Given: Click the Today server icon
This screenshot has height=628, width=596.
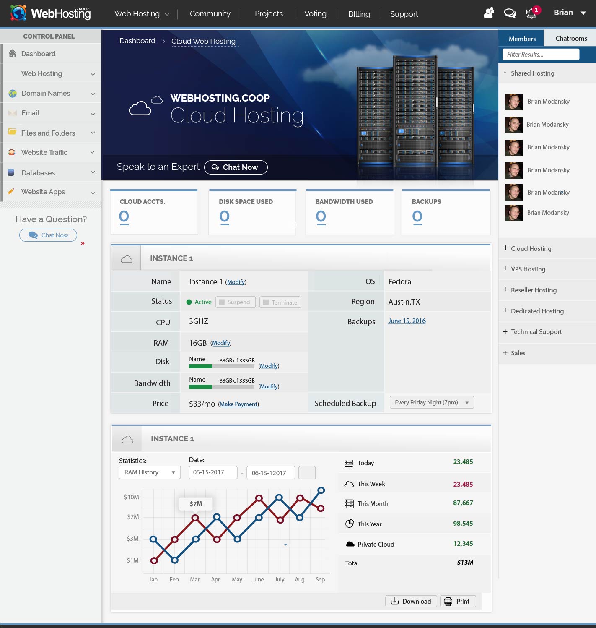Looking at the screenshot, I should click(349, 463).
